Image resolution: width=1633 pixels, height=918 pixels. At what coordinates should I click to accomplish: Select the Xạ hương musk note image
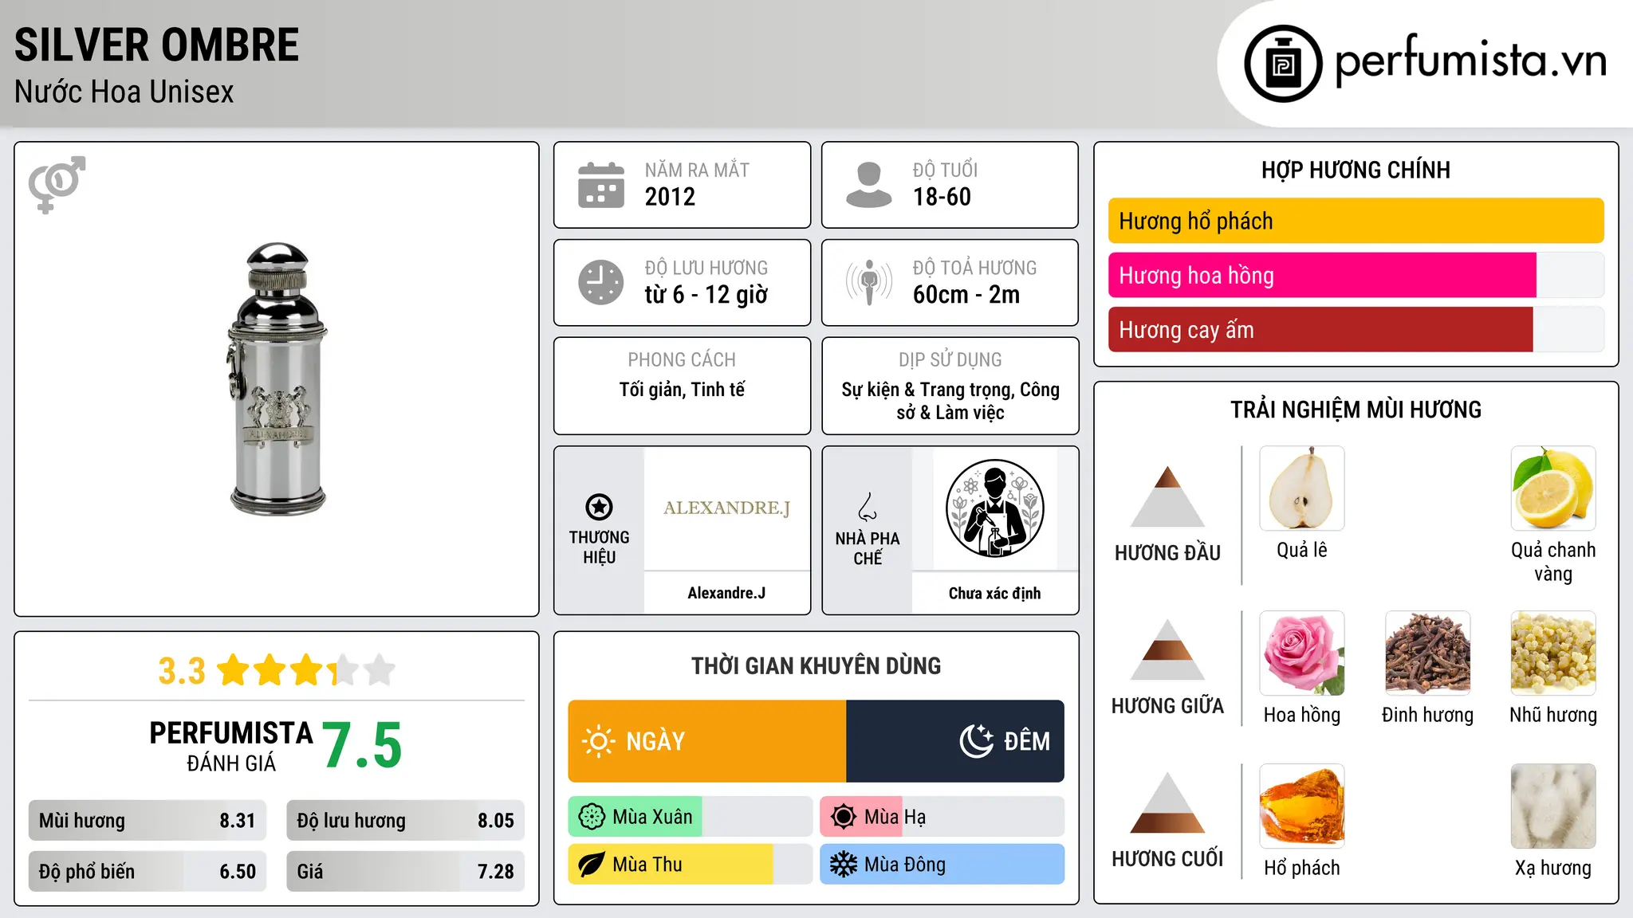(1553, 806)
